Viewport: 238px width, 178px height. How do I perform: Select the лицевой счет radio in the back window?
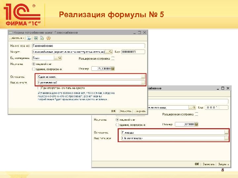click(x=117, y=120)
